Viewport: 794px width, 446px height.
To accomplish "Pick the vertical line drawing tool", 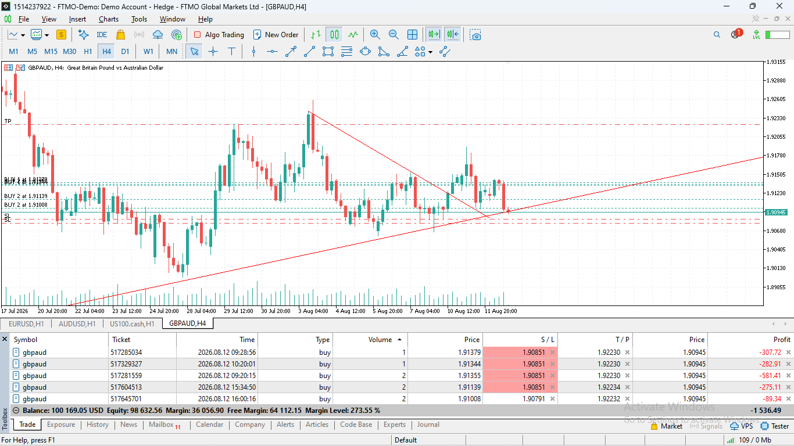I will (253, 52).
